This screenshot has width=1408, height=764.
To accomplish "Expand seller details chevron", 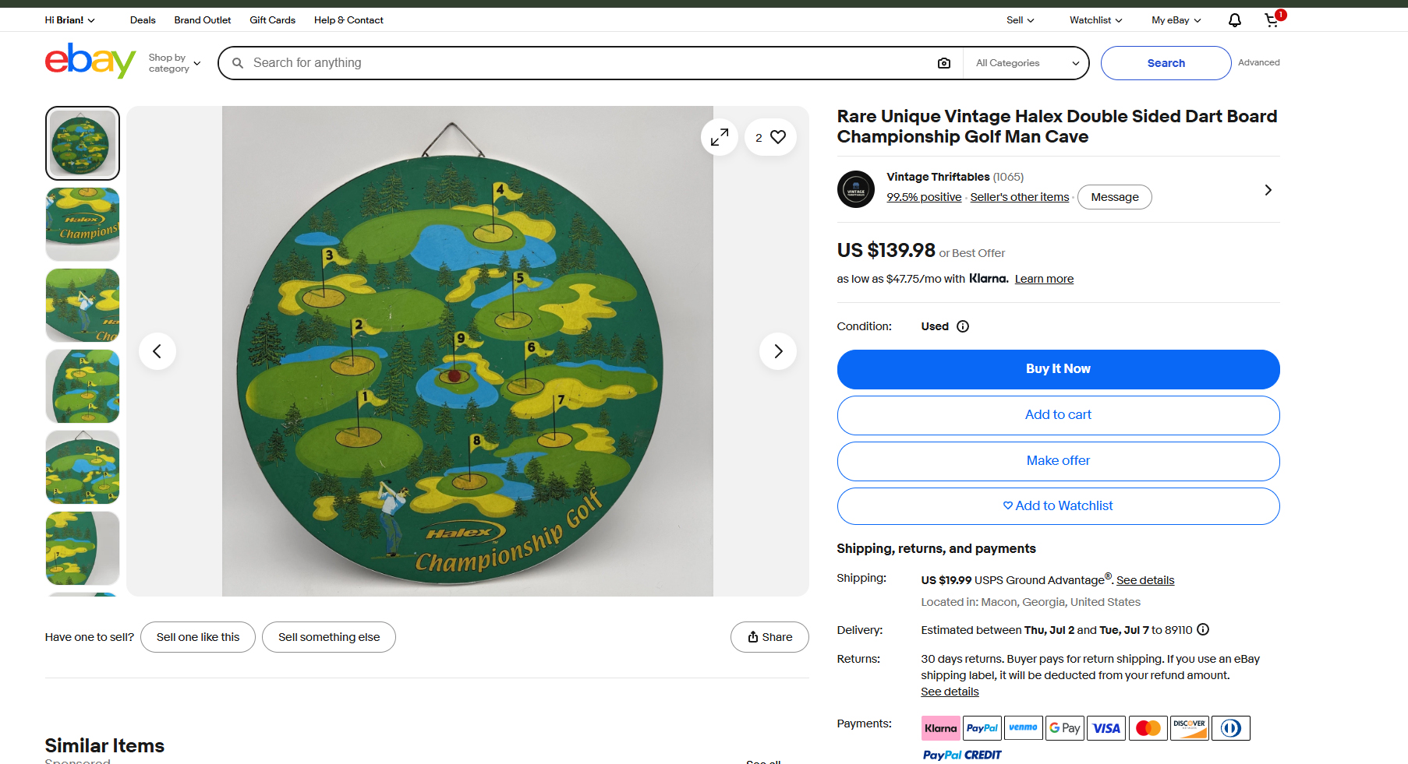I will pyautogui.click(x=1268, y=190).
